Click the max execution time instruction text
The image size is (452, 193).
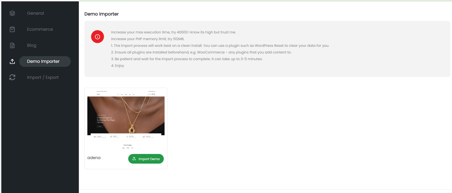pyautogui.click(x=173, y=32)
